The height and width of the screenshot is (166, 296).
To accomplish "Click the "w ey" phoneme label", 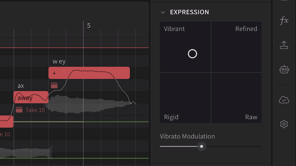I will point(59,62).
